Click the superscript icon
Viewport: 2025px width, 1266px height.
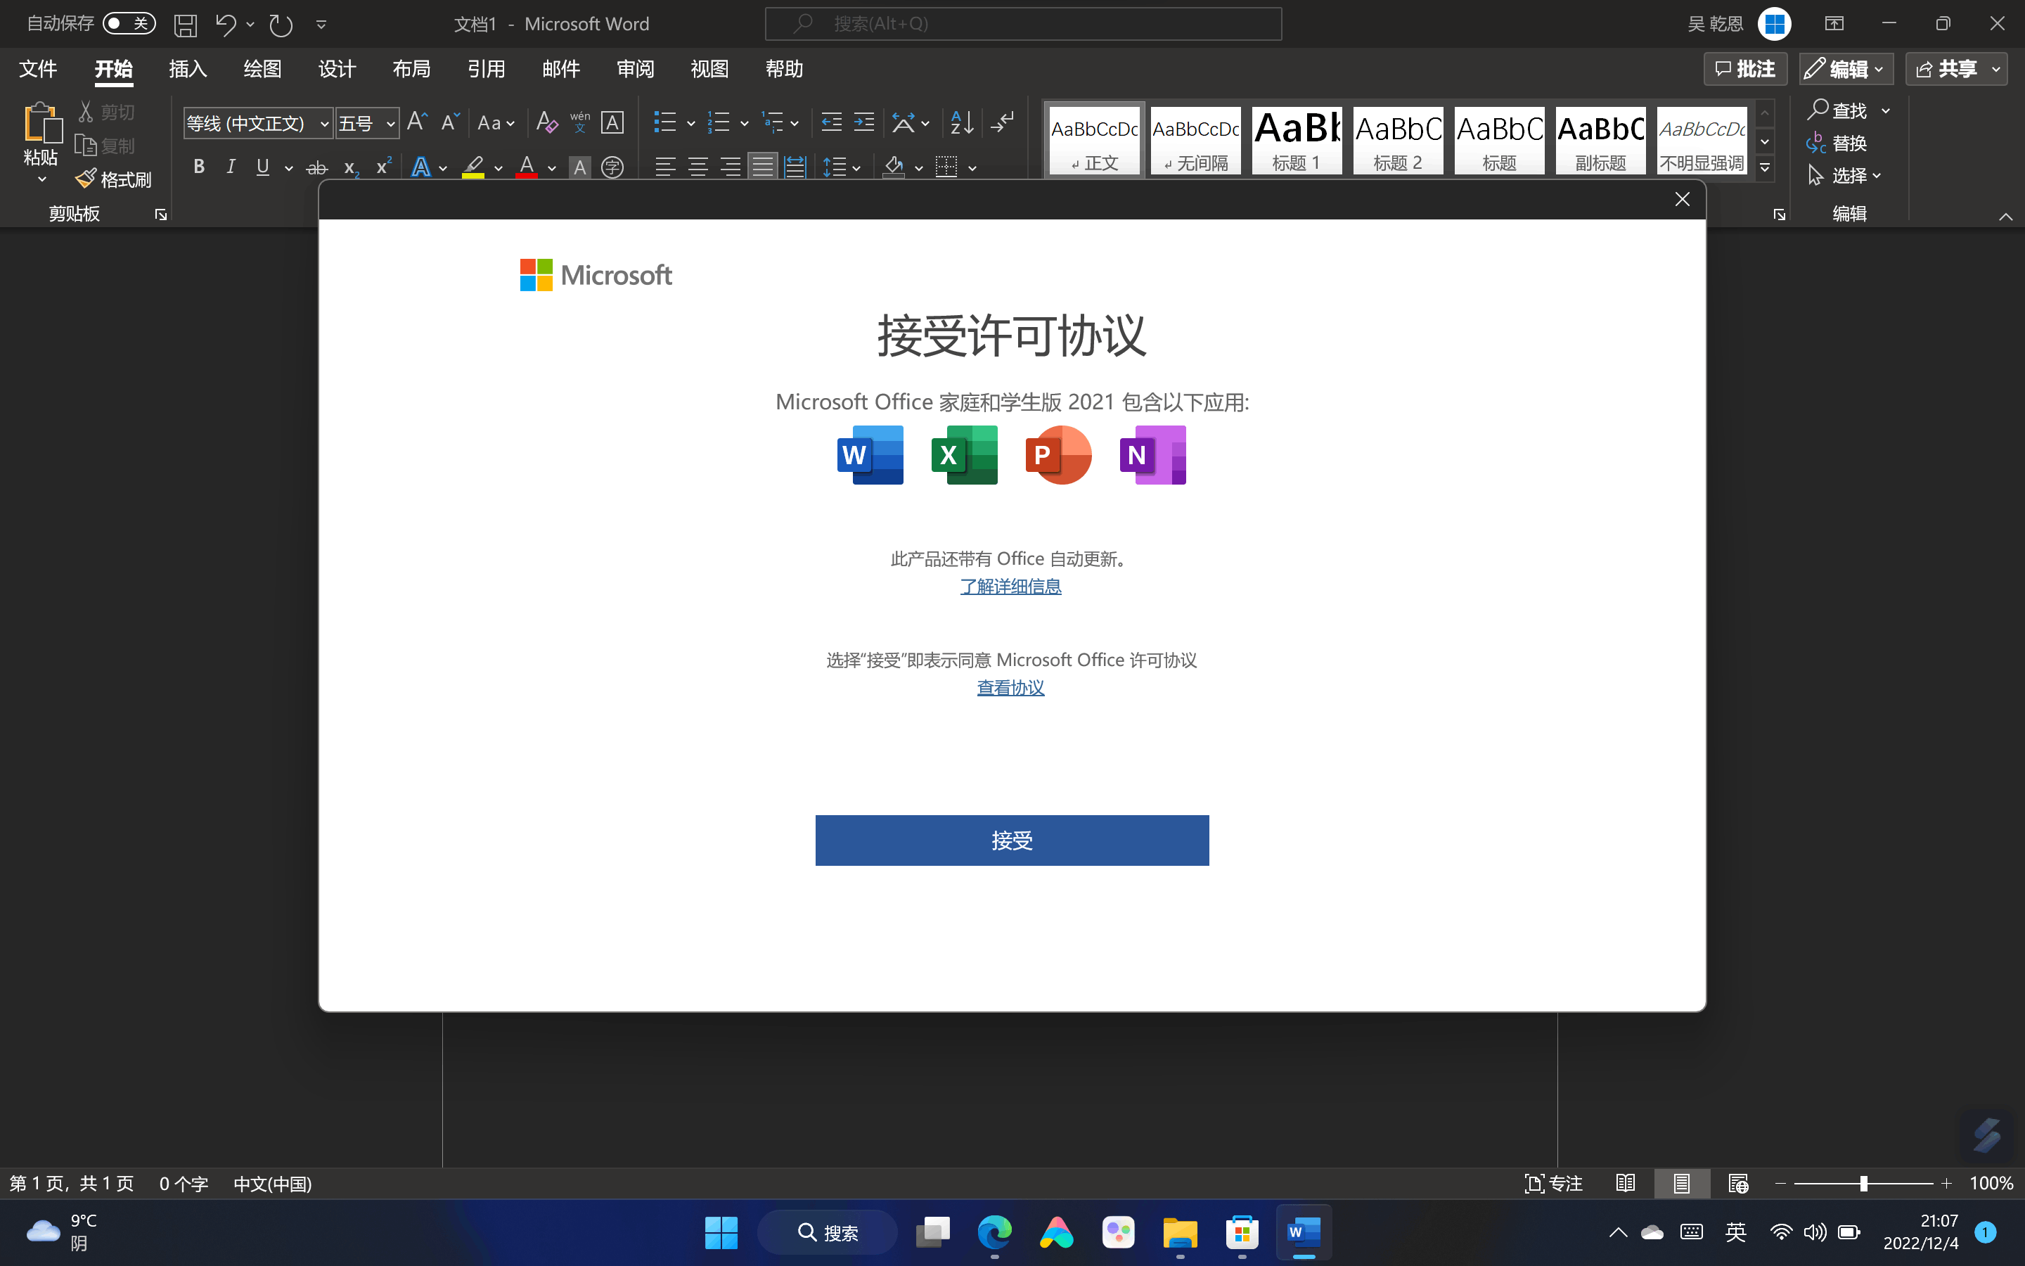pos(383,167)
